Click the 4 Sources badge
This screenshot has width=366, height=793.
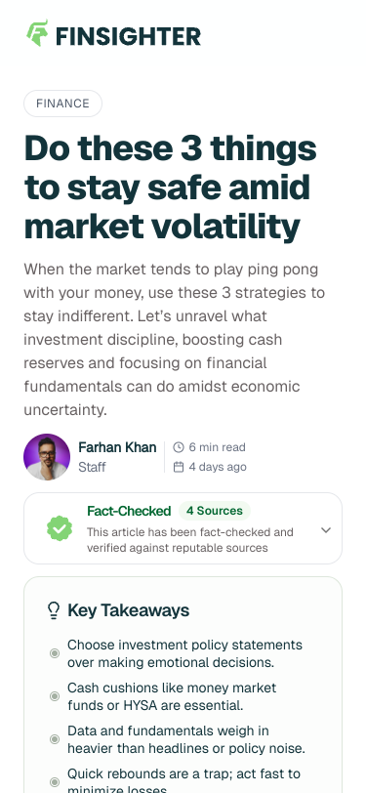click(215, 511)
